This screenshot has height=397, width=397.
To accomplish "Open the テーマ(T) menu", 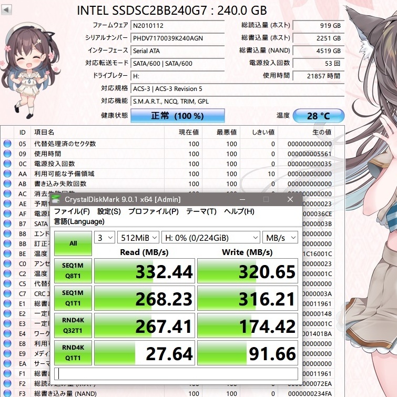I will 201,211.
